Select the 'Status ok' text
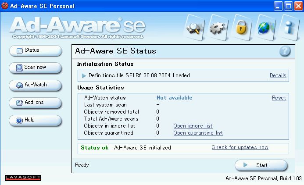This screenshot has width=304, height=185. pos(95,148)
